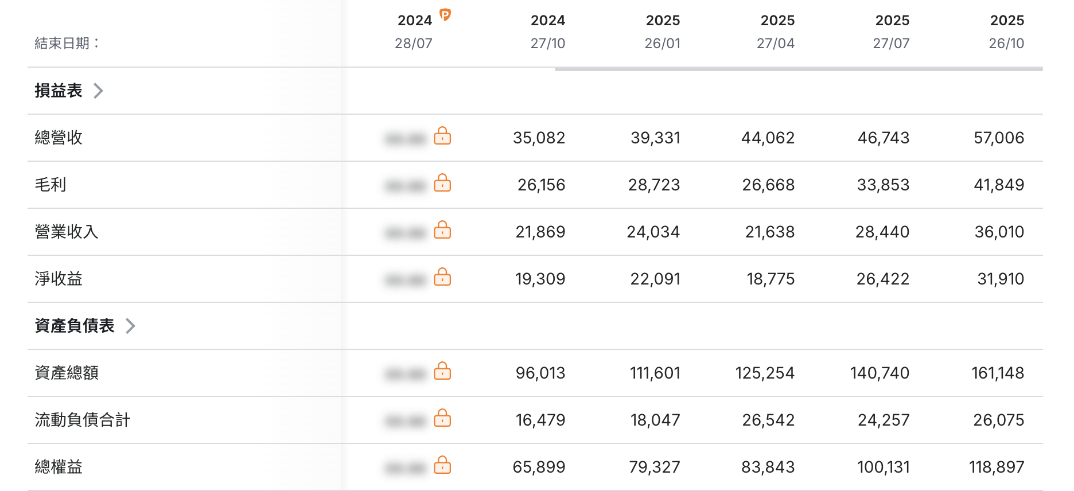
Task: Expand the 資產負債表 section chevron
Action: coord(130,326)
